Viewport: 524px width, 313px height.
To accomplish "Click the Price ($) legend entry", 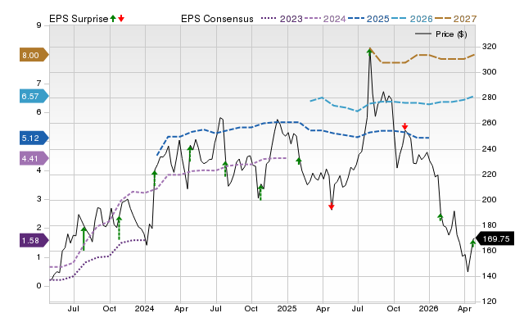I will [x=441, y=34].
